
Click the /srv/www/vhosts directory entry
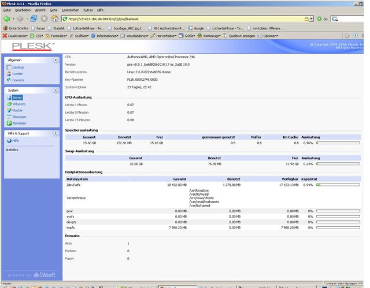click(202, 198)
